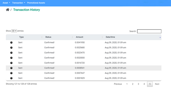Click the sent icon for amount 0.0001829

11,78
